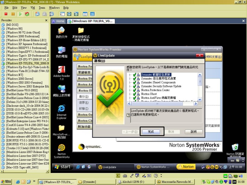
Task: Click the 復原(R) item under Norton Ghost
Action: pyautogui.click(x=84, y=103)
